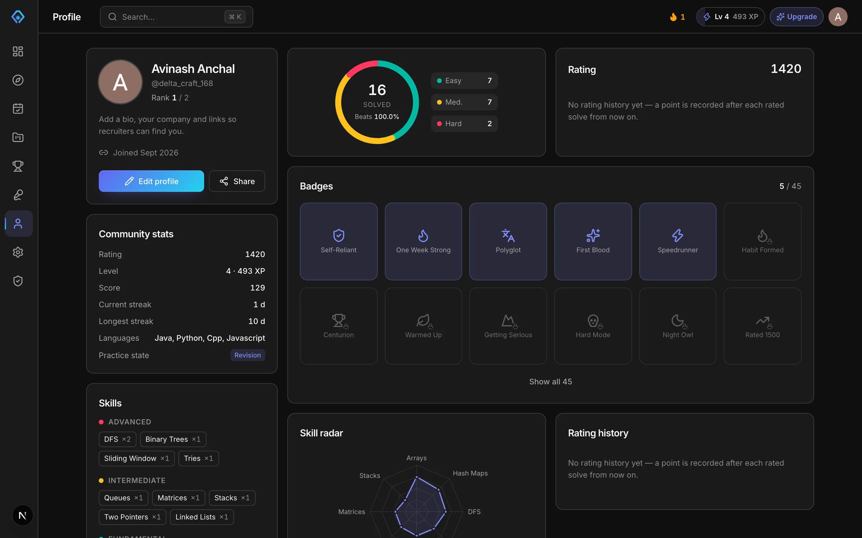Viewport: 862px width, 538px height.
Task: Click the Linked Lists ×1 skill tag
Action: click(x=202, y=517)
